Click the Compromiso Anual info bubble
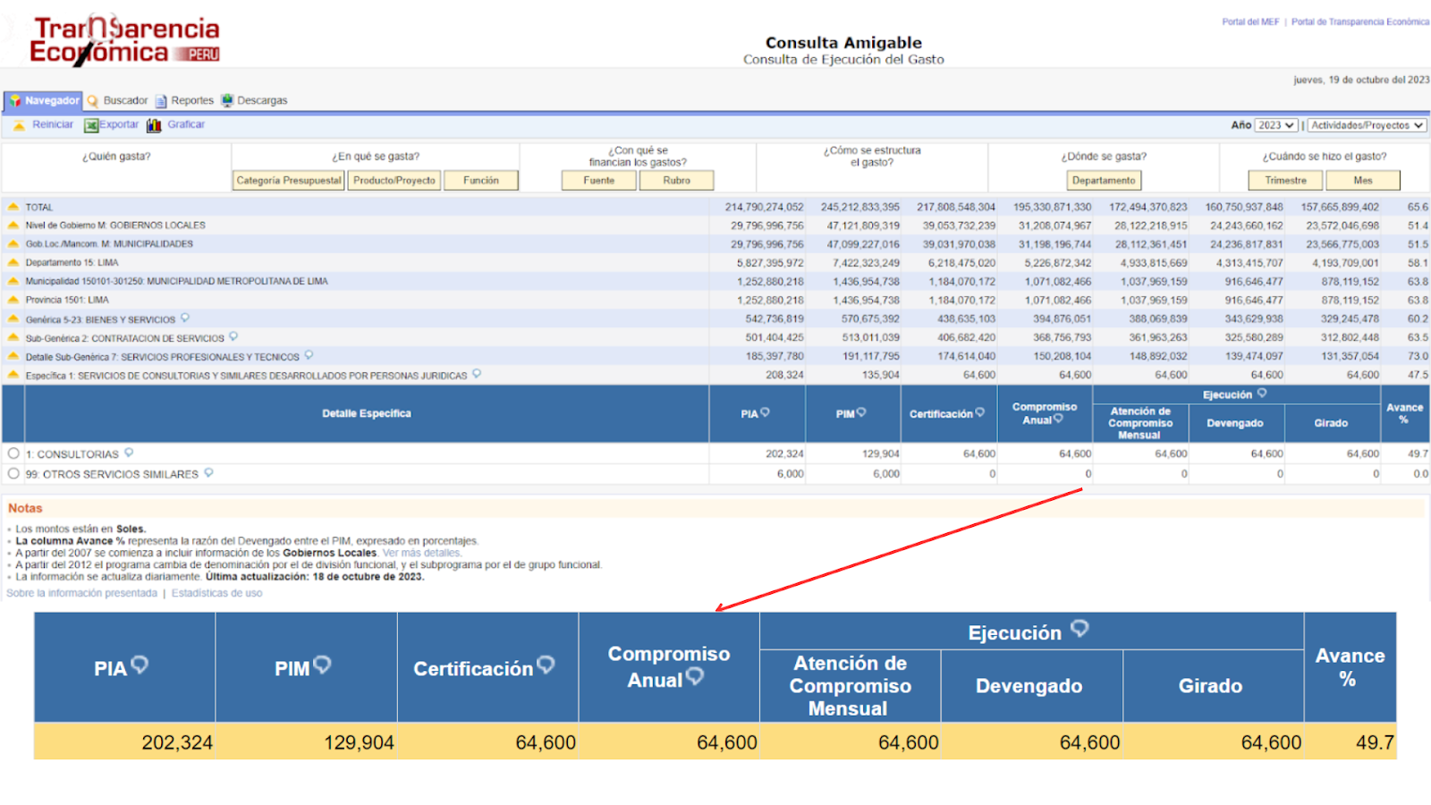The height and width of the screenshot is (805, 1431). (x=1059, y=418)
